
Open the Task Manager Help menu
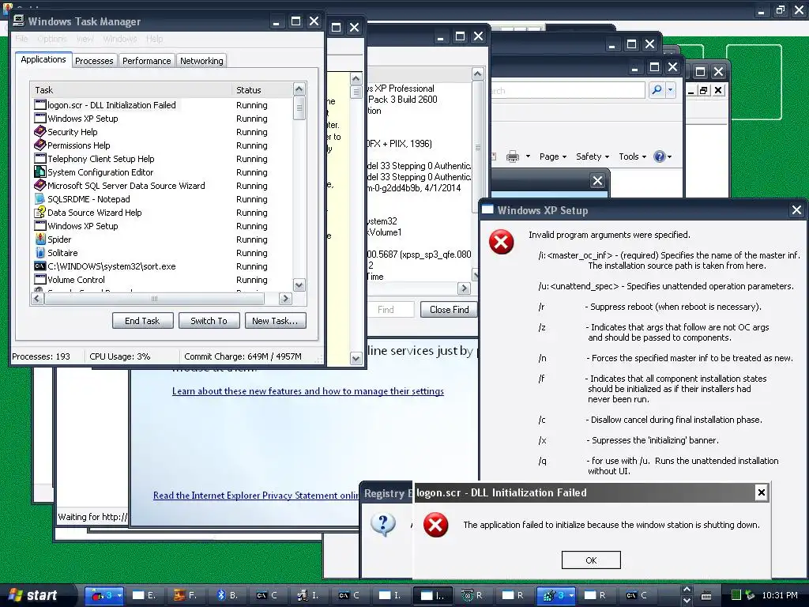pos(154,39)
